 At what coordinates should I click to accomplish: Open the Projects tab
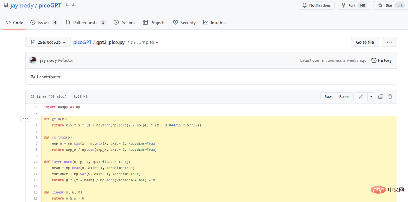[x=154, y=23]
